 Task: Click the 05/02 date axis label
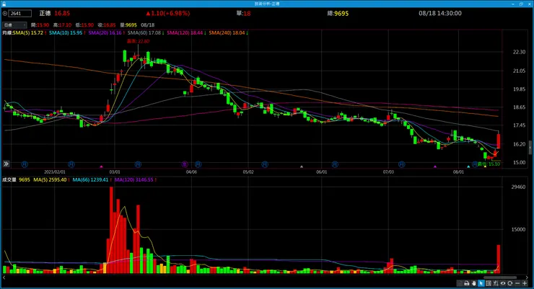[248, 172]
